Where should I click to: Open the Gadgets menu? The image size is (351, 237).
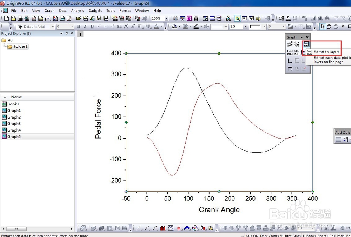(95, 11)
